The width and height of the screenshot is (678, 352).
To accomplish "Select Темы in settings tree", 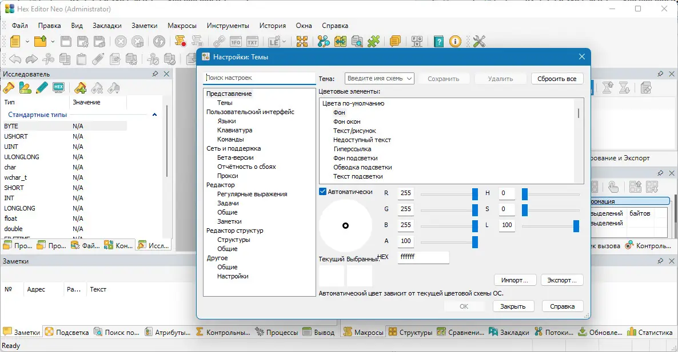I will [225, 103].
